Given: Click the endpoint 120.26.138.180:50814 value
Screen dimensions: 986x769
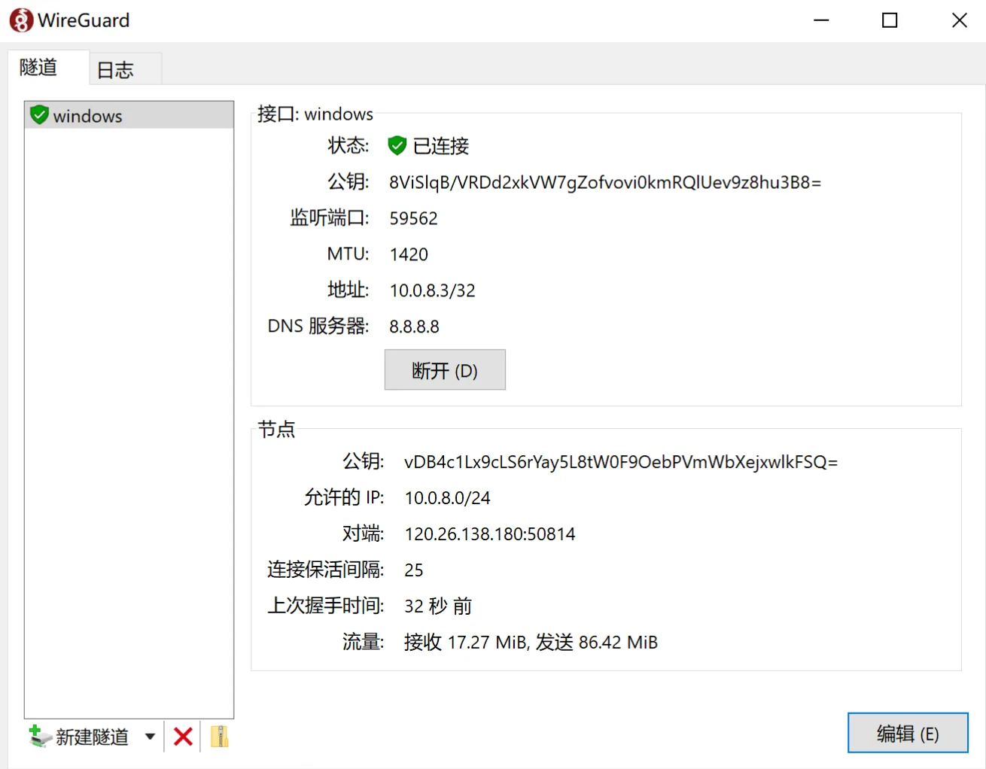Looking at the screenshot, I should pos(489,533).
